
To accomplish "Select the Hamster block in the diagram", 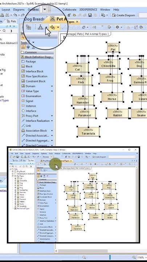I will 83,100.
